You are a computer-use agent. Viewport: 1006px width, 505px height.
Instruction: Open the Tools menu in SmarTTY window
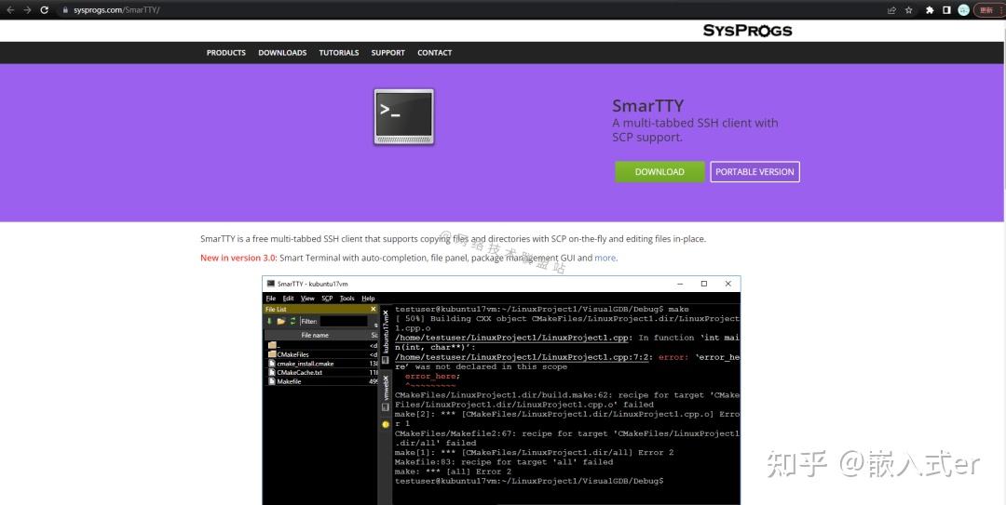point(347,299)
